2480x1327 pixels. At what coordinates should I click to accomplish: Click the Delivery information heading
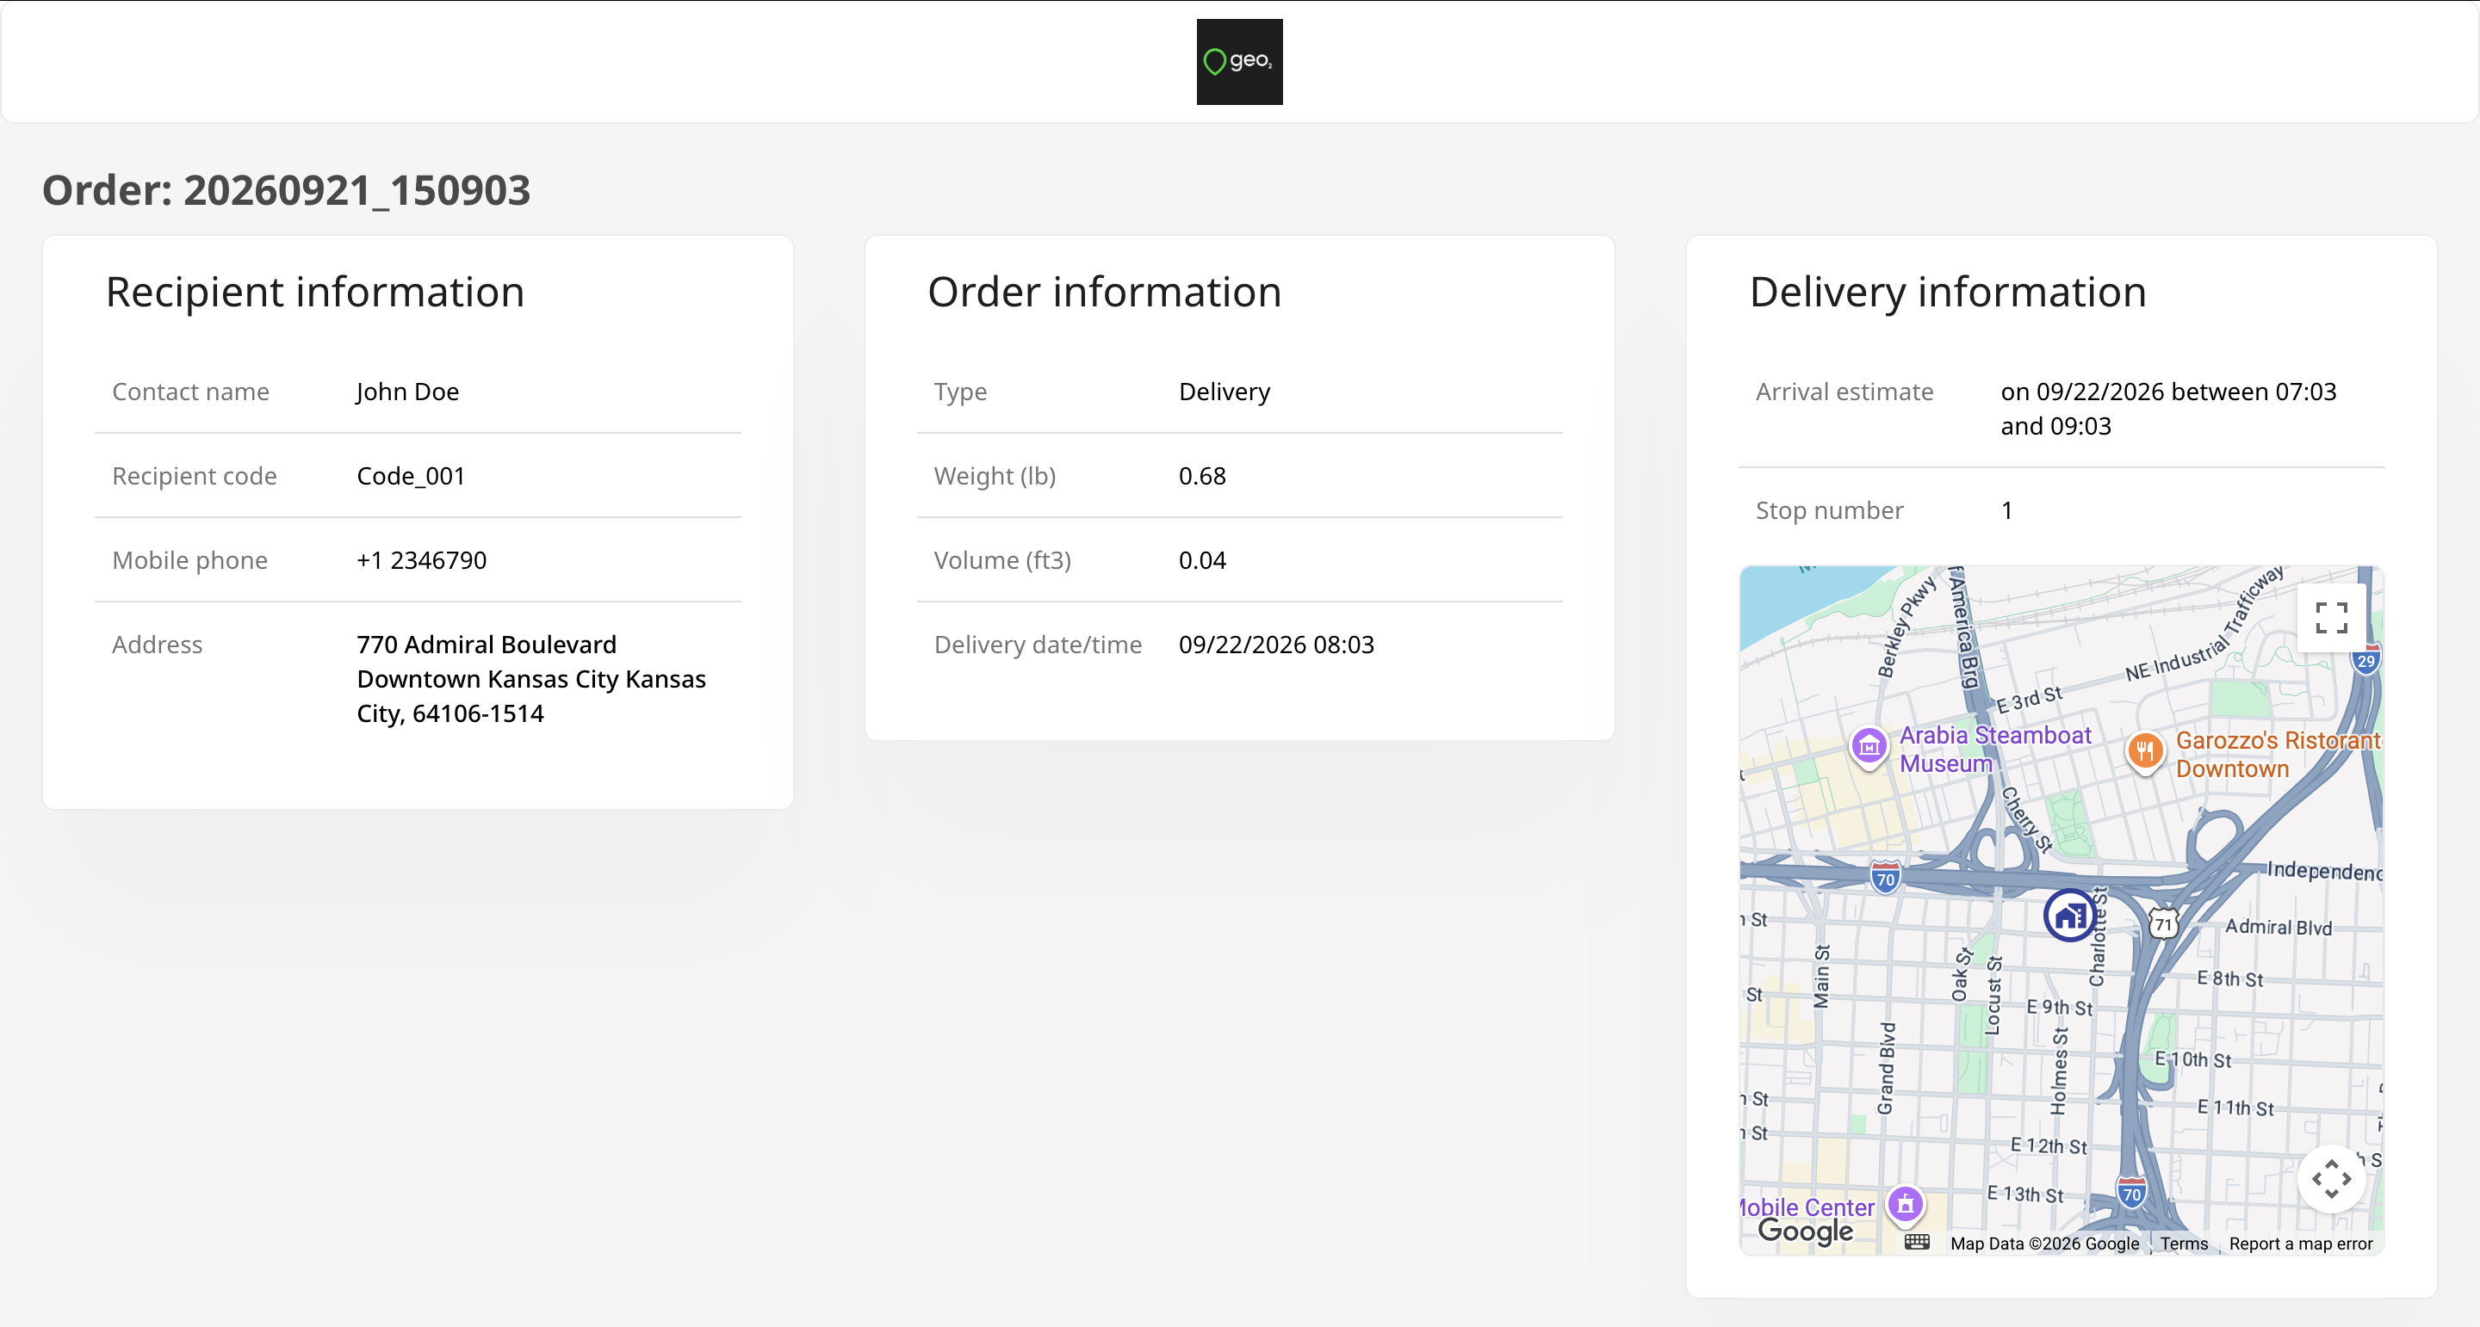pos(1948,293)
